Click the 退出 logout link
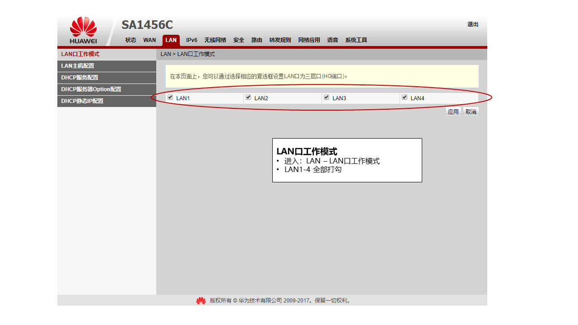The width and height of the screenshot is (578, 325). pyautogui.click(x=473, y=24)
